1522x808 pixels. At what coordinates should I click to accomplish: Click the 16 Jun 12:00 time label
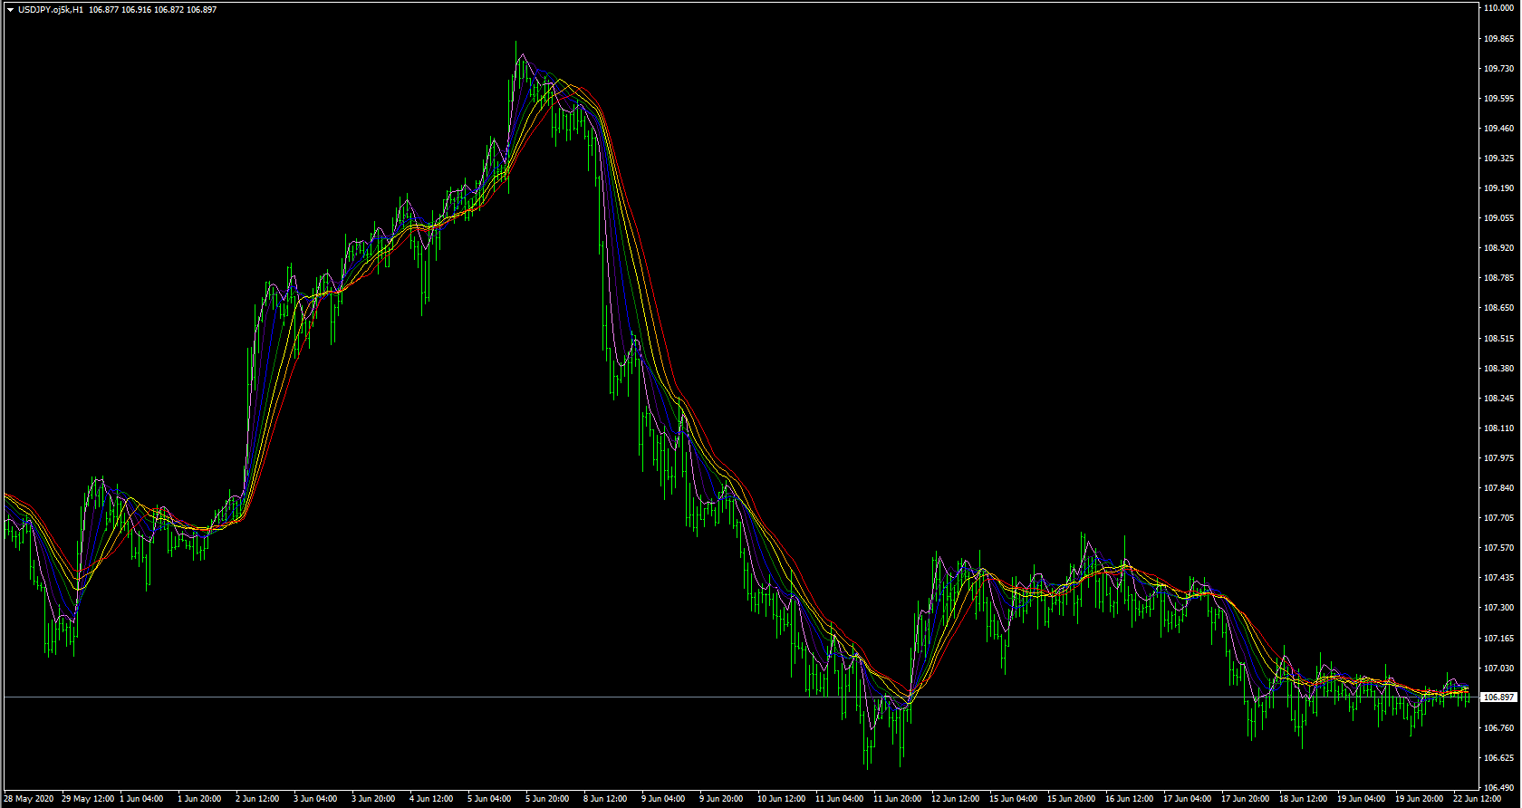(1128, 799)
